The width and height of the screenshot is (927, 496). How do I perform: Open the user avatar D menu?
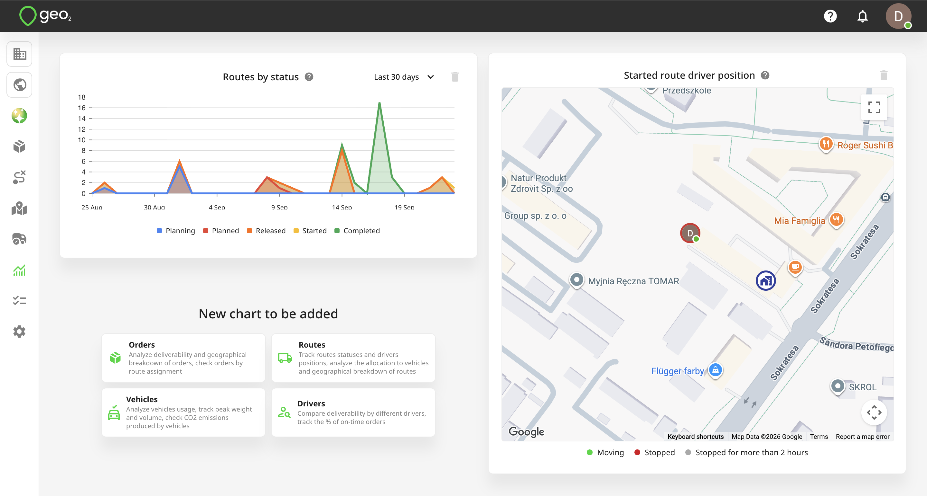coord(899,16)
